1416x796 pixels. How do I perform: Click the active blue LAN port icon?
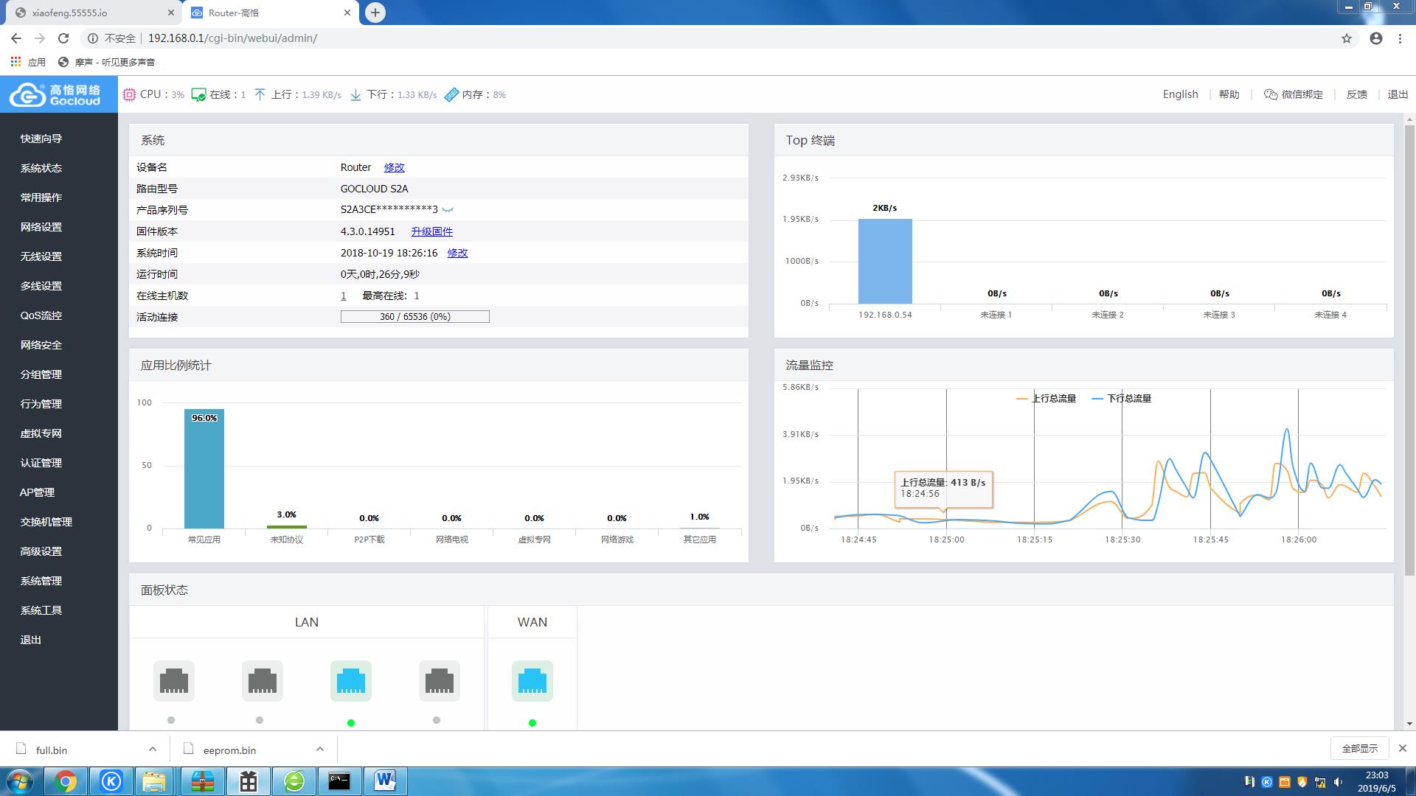click(350, 680)
